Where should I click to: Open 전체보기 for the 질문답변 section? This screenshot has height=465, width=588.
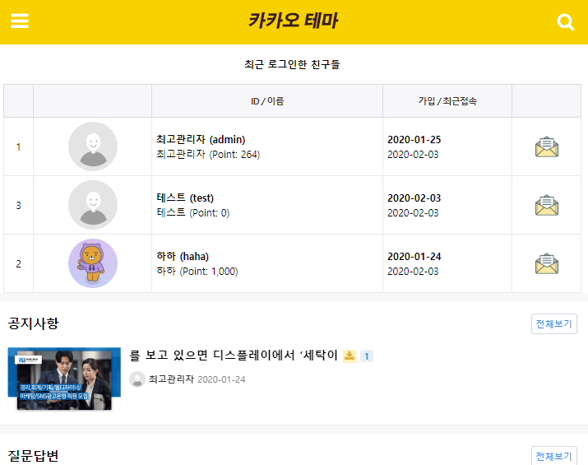(x=553, y=456)
